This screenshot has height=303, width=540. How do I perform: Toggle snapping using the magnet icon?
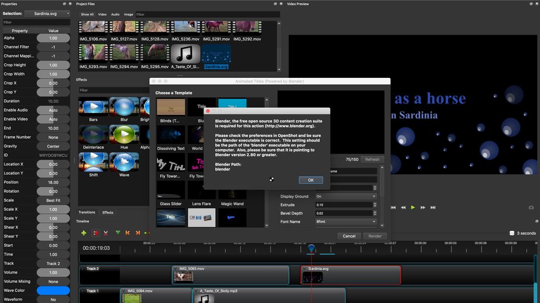pyautogui.click(x=95, y=233)
